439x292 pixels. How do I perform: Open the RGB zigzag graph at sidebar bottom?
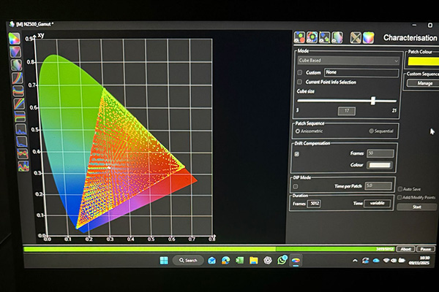[23, 166]
